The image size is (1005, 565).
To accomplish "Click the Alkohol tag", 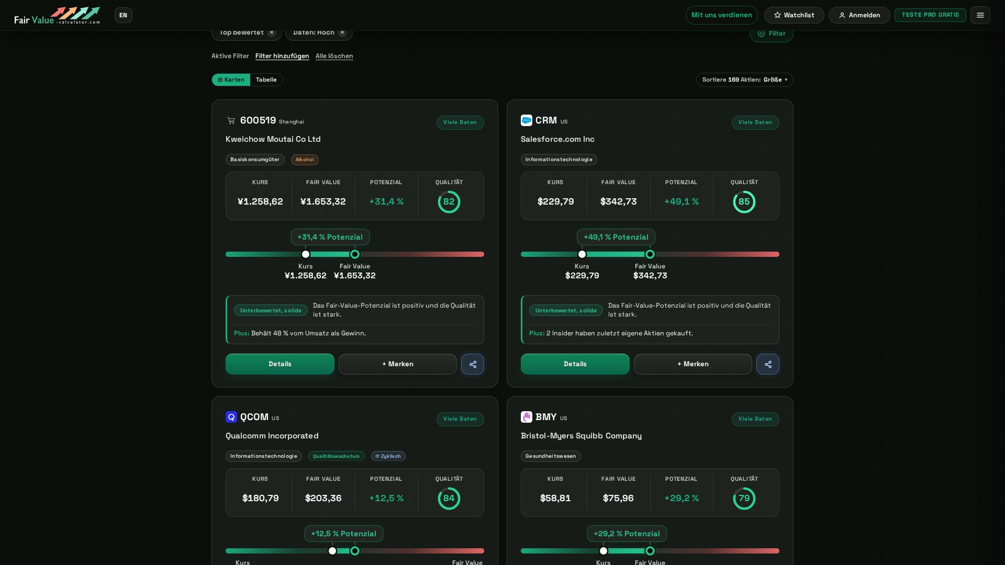I will 305,160.
